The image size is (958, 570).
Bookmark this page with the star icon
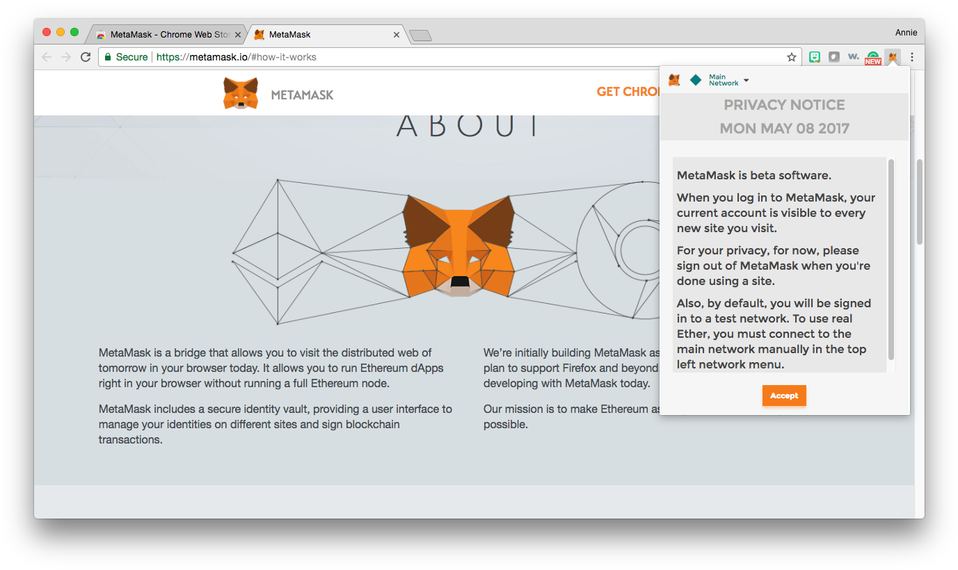coord(791,57)
